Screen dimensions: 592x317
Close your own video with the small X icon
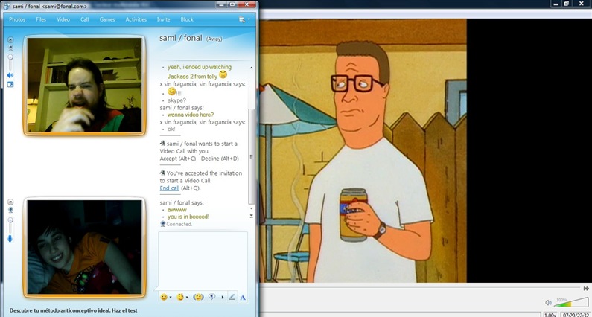click(x=10, y=202)
